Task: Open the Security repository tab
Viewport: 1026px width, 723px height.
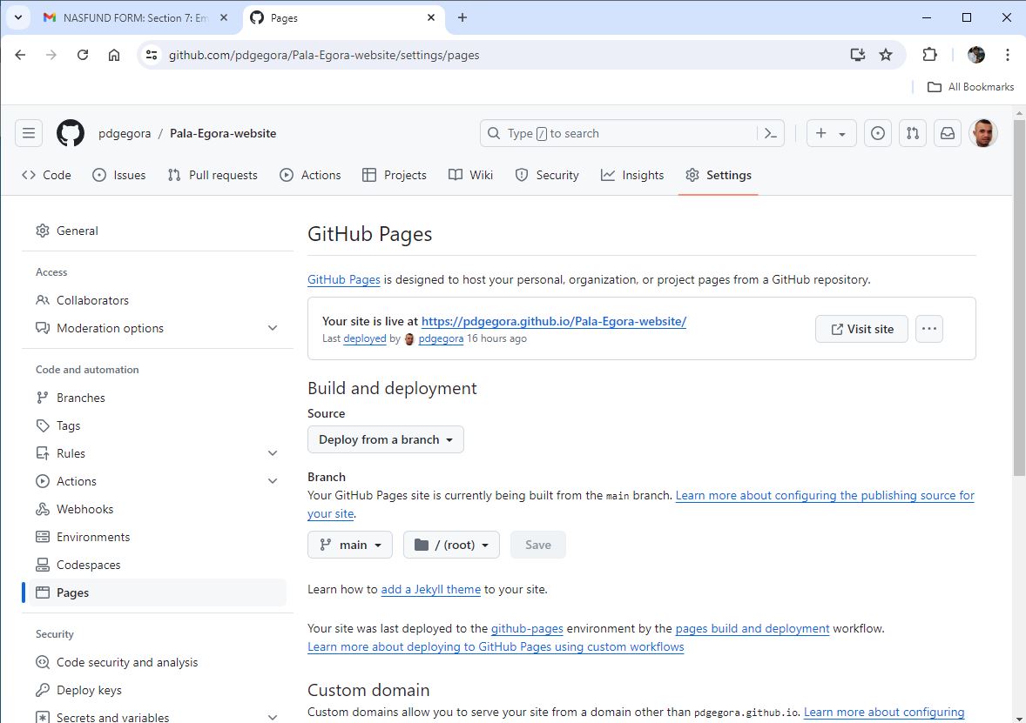Action: tap(547, 175)
